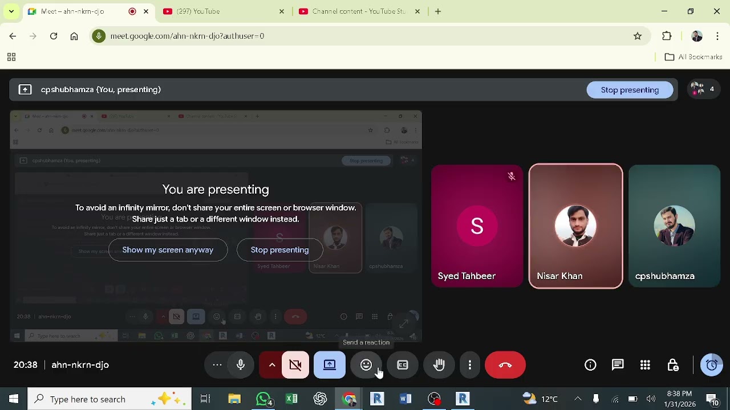Go to the home page
This screenshot has height=410, width=730.
74,36
